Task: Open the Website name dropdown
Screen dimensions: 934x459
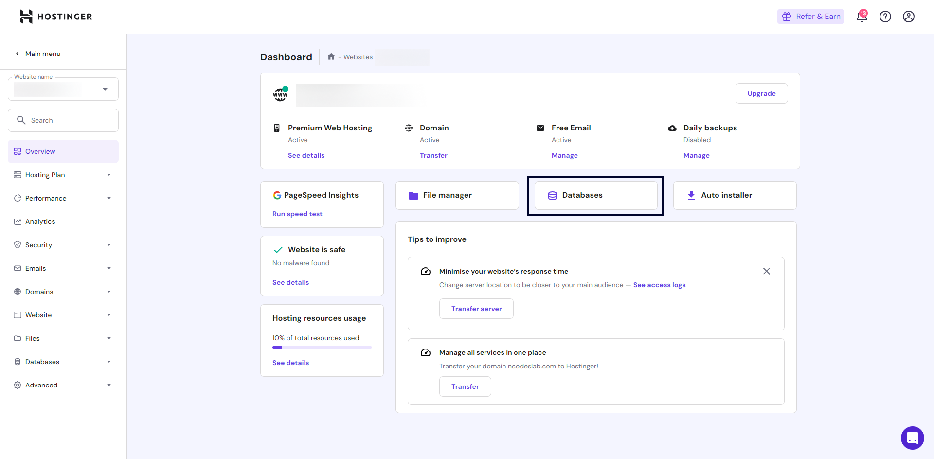Action: pos(63,89)
